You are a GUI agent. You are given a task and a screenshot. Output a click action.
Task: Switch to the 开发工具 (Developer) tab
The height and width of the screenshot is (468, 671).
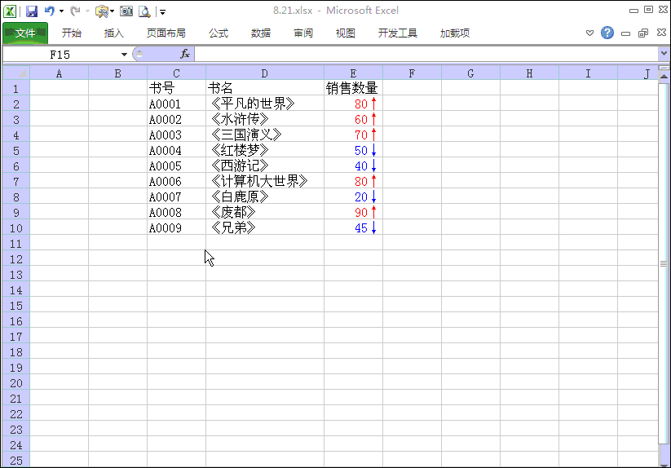pos(397,33)
